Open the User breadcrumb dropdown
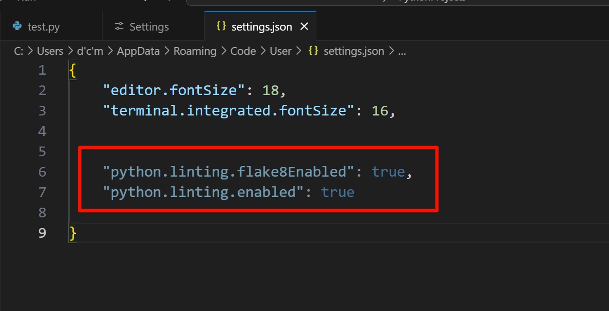This screenshot has height=311, width=609. [x=280, y=51]
